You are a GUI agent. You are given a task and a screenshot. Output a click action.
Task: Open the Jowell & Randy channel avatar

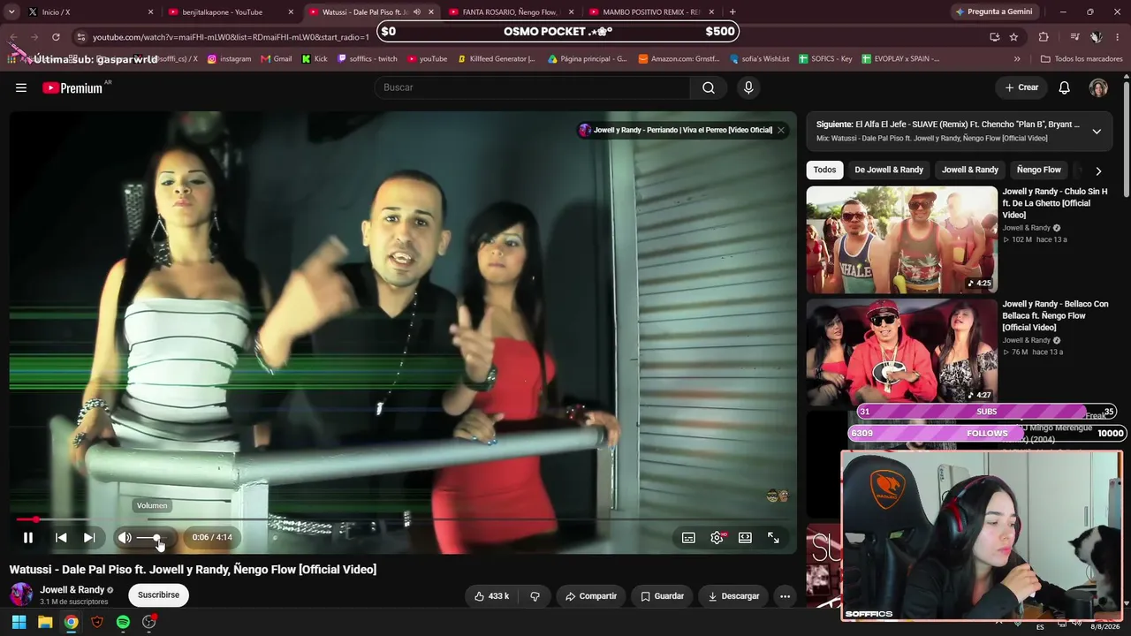(21, 594)
